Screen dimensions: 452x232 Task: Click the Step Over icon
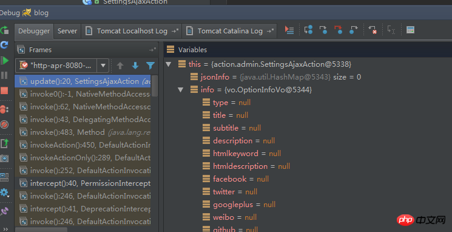click(x=308, y=29)
